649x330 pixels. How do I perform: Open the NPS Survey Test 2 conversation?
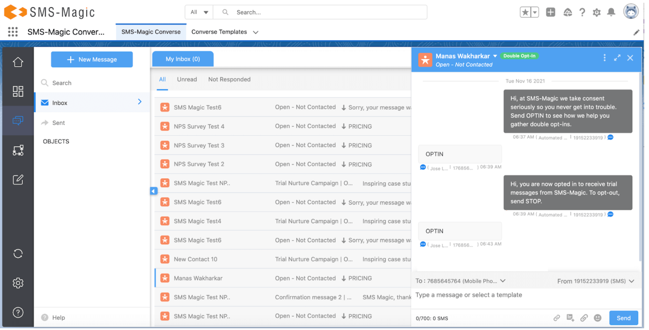pyautogui.click(x=283, y=164)
